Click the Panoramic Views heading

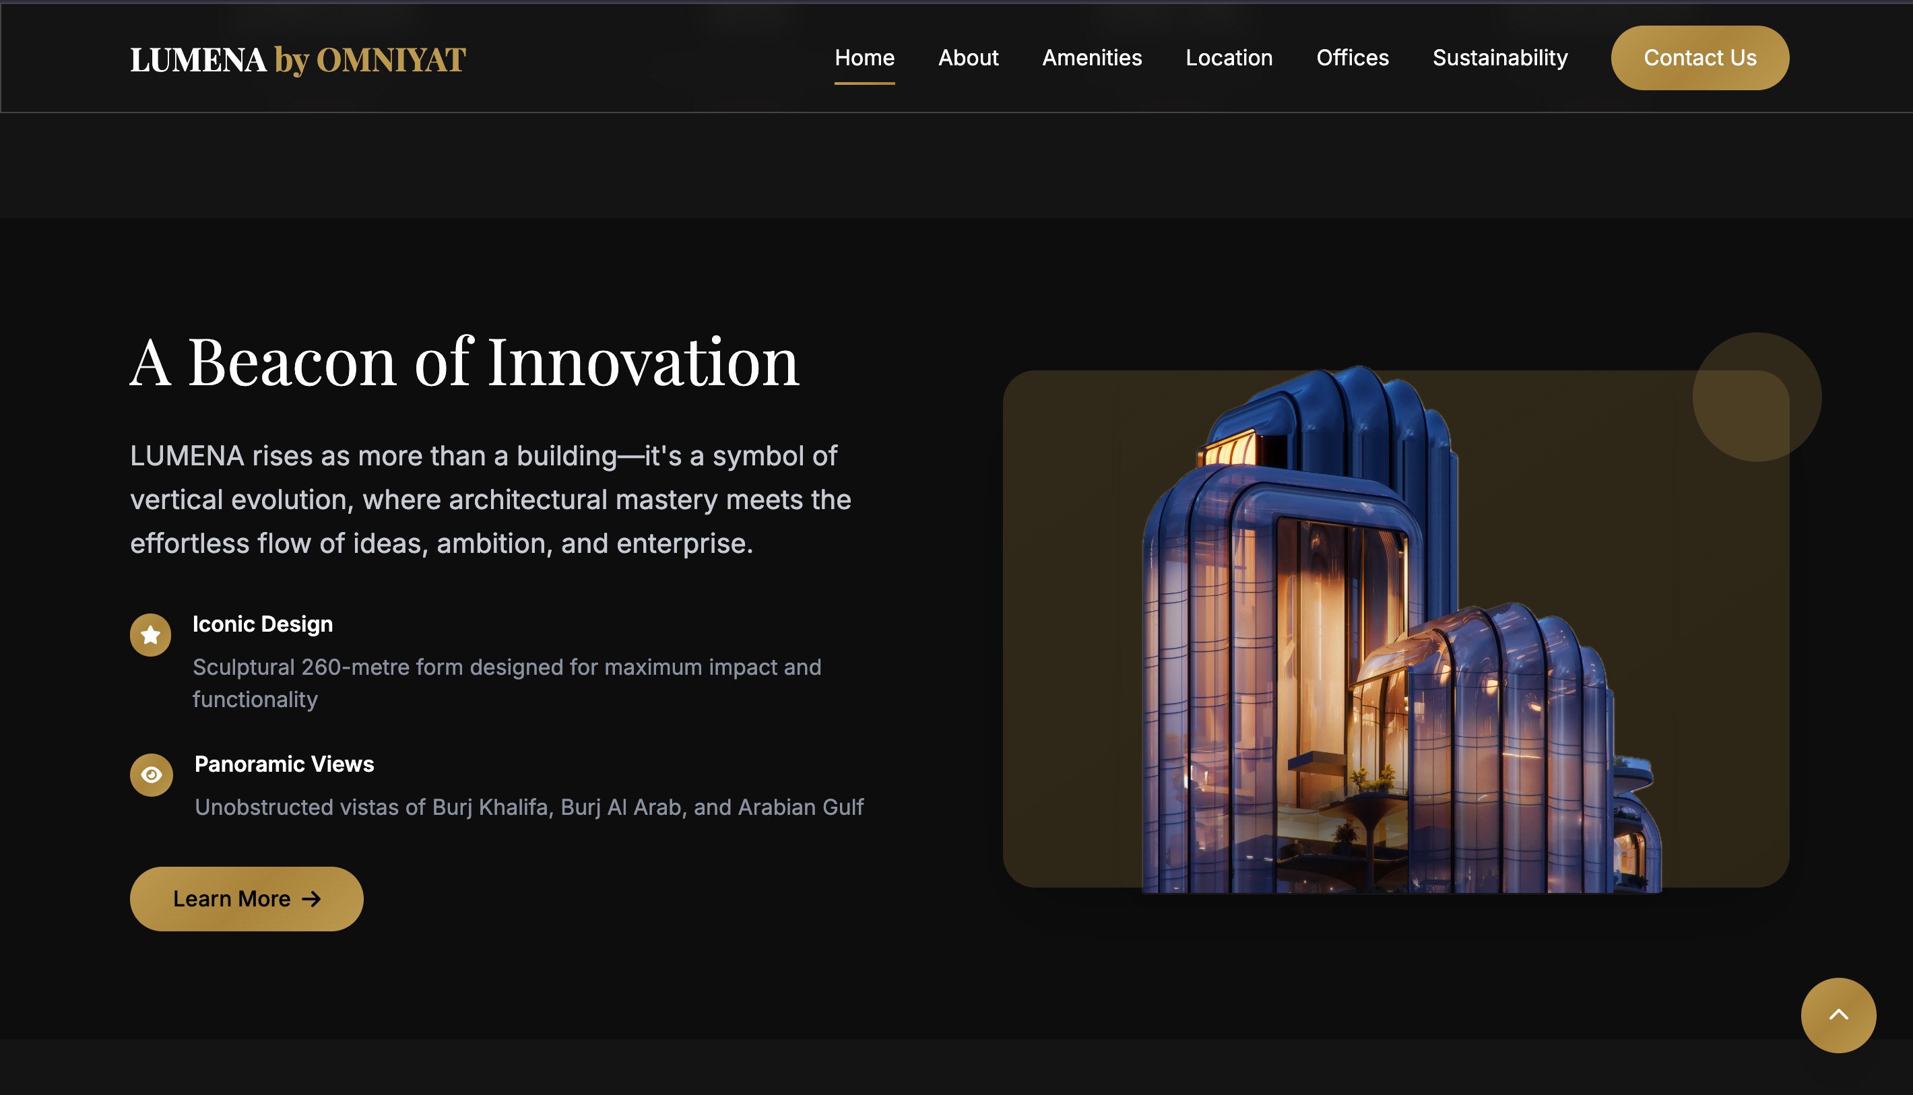[284, 764]
